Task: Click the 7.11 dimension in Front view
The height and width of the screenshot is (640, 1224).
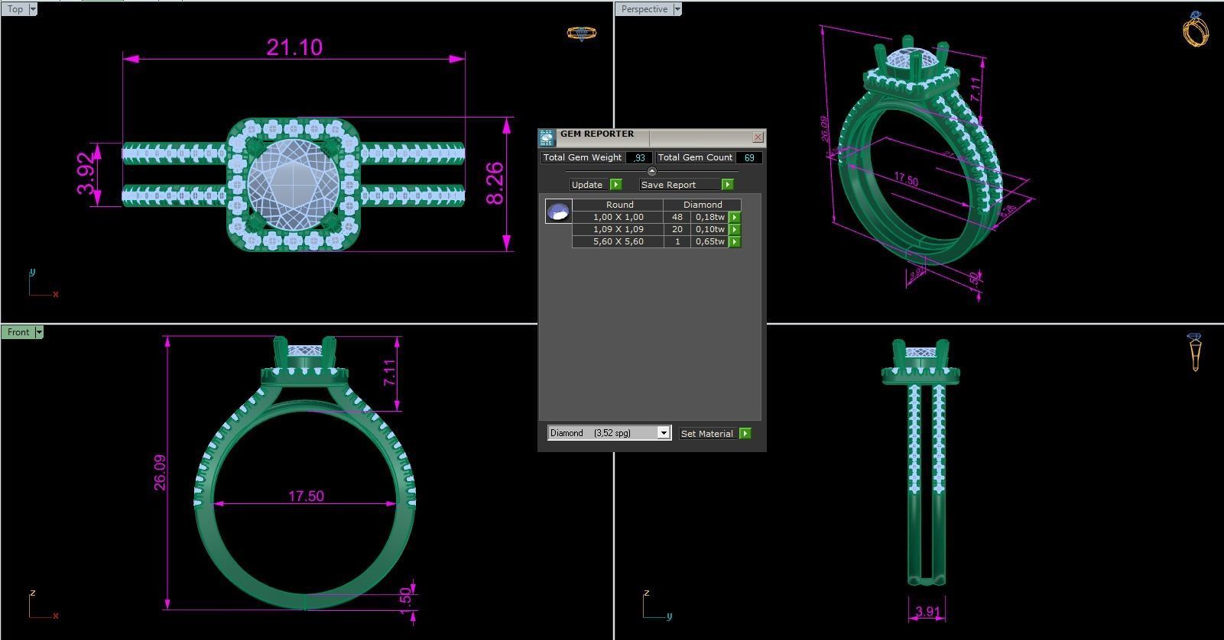Action: [390, 372]
